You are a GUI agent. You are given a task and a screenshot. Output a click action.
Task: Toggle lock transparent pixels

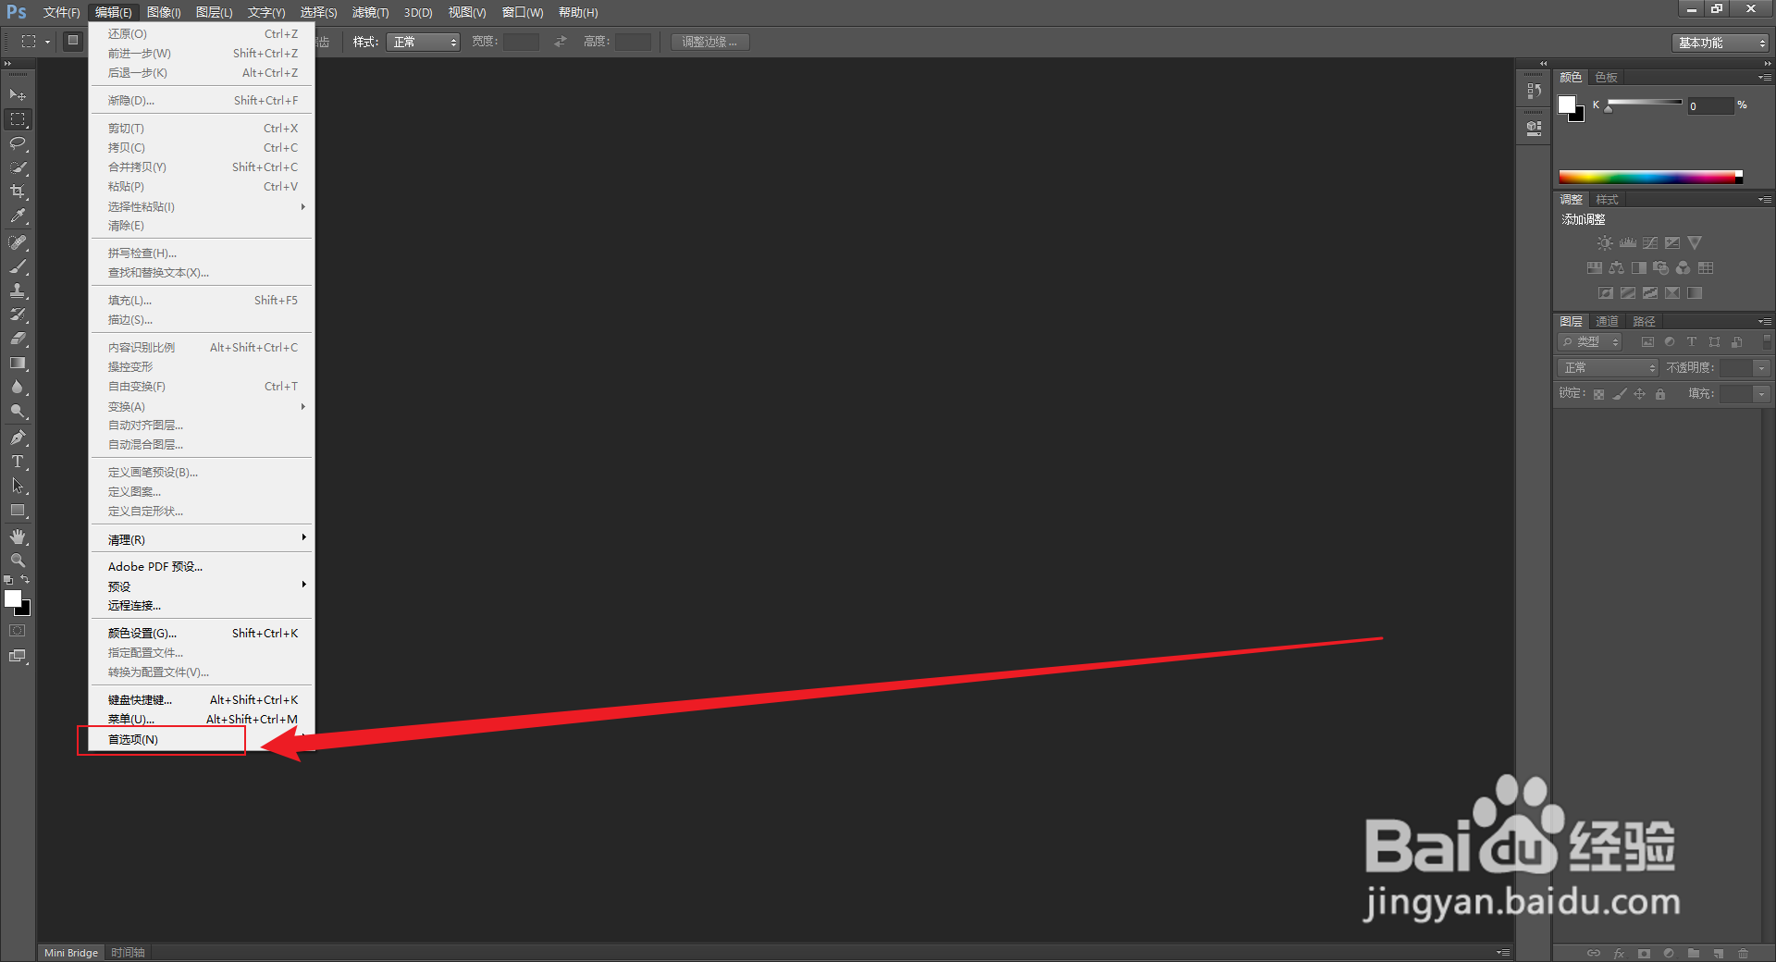click(x=1598, y=394)
